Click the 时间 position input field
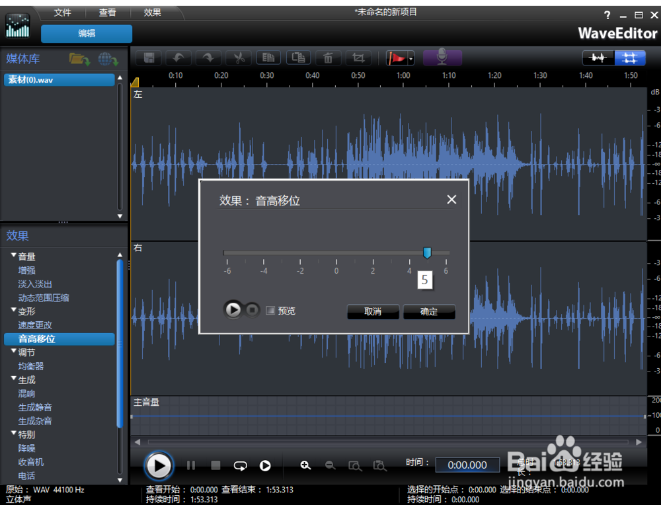The width and height of the screenshot is (661, 505). tap(467, 465)
